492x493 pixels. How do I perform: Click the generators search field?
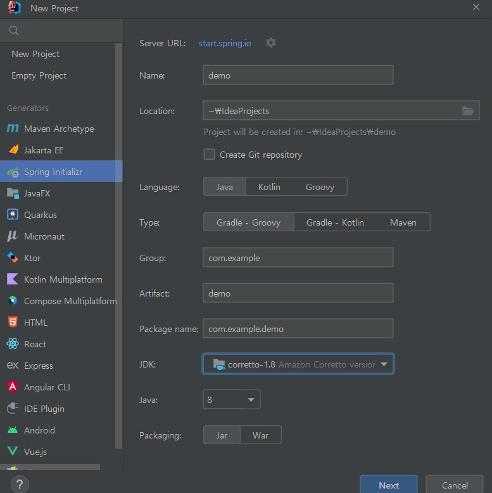pyautogui.click(x=61, y=30)
